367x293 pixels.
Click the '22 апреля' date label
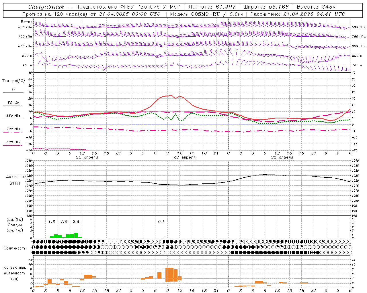click(x=185, y=157)
